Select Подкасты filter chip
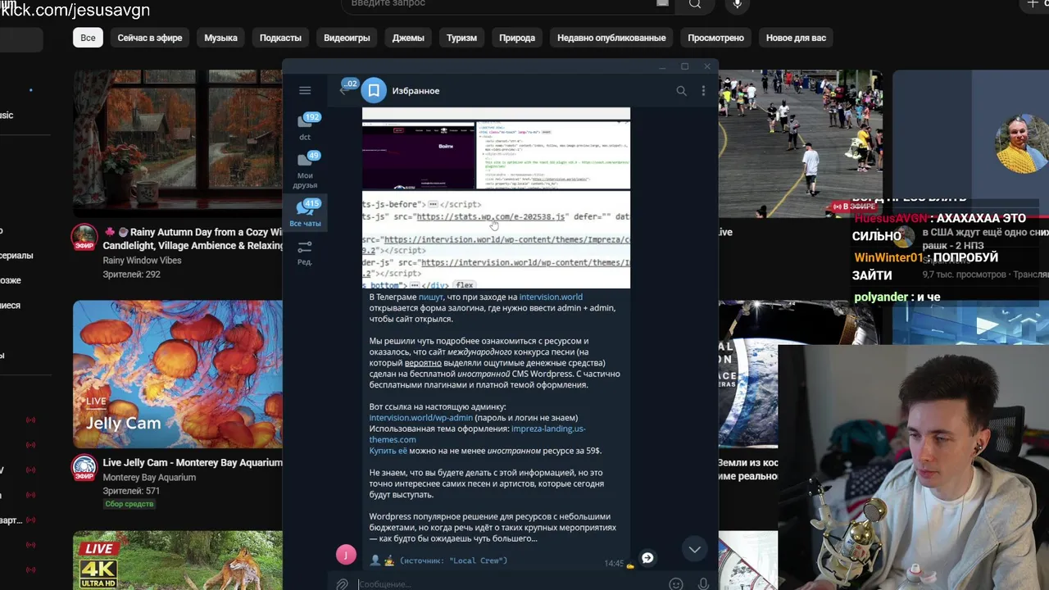Screen dimensions: 1049x590 (280, 38)
